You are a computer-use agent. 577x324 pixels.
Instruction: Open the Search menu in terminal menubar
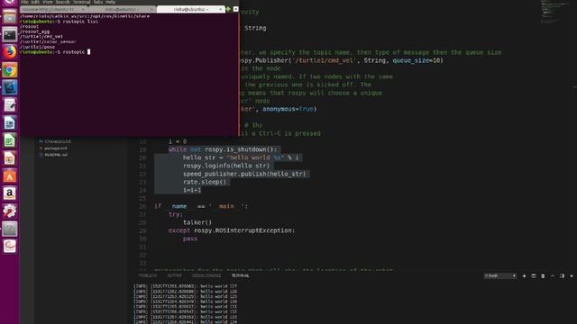point(62,2)
